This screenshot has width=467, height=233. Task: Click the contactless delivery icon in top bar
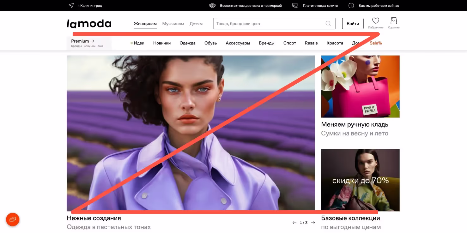pos(212,6)
